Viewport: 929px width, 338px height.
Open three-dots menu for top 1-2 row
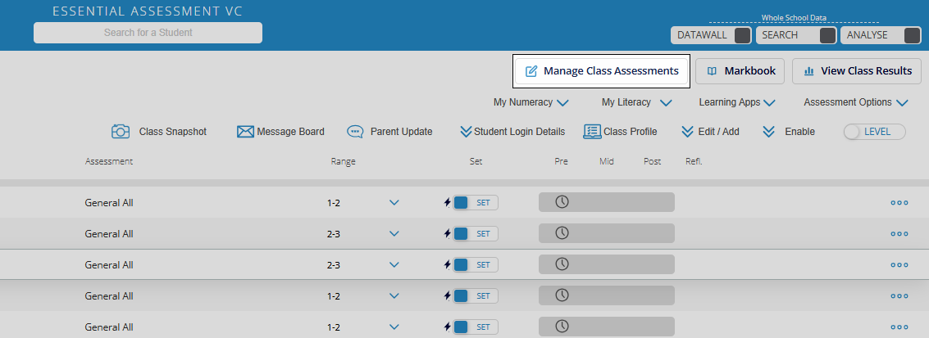click(899, 203)
